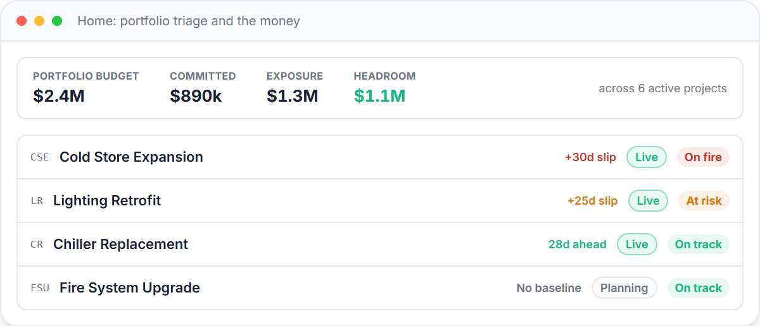Click the +30d slip indicator
Screen dimensions: 760x326
coord(590,157)
